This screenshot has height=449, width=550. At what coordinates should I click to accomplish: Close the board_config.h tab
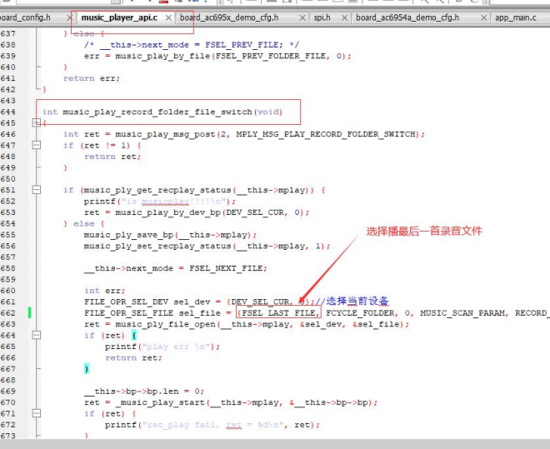pyautogui.click(x=70, y=17)
